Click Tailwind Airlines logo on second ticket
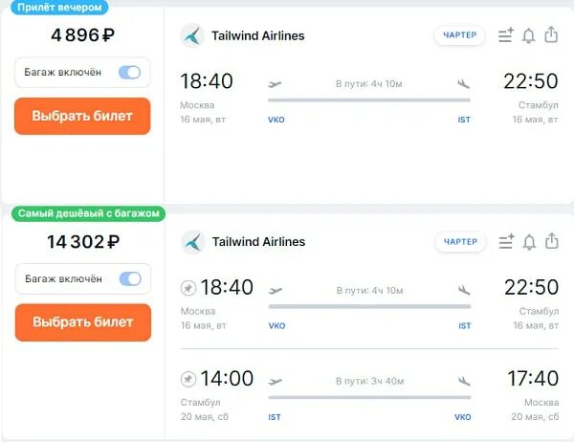 (192, 242)
